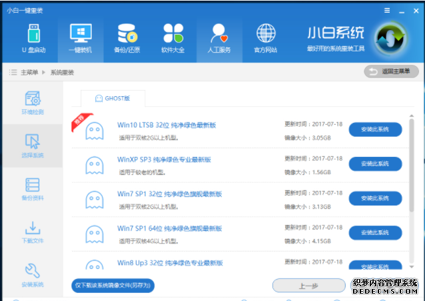Install Win10 LTSB 32位 system

coord(375,129)
